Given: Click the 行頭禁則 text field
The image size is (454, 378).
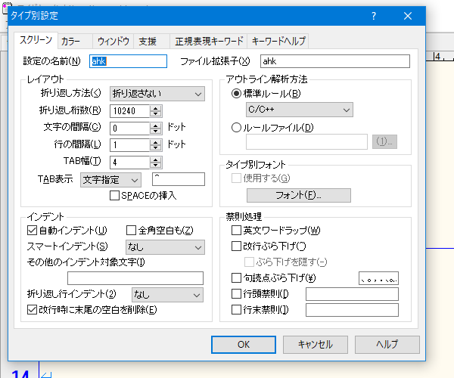Looking at the screenshot, I should (x=352, y=294).
